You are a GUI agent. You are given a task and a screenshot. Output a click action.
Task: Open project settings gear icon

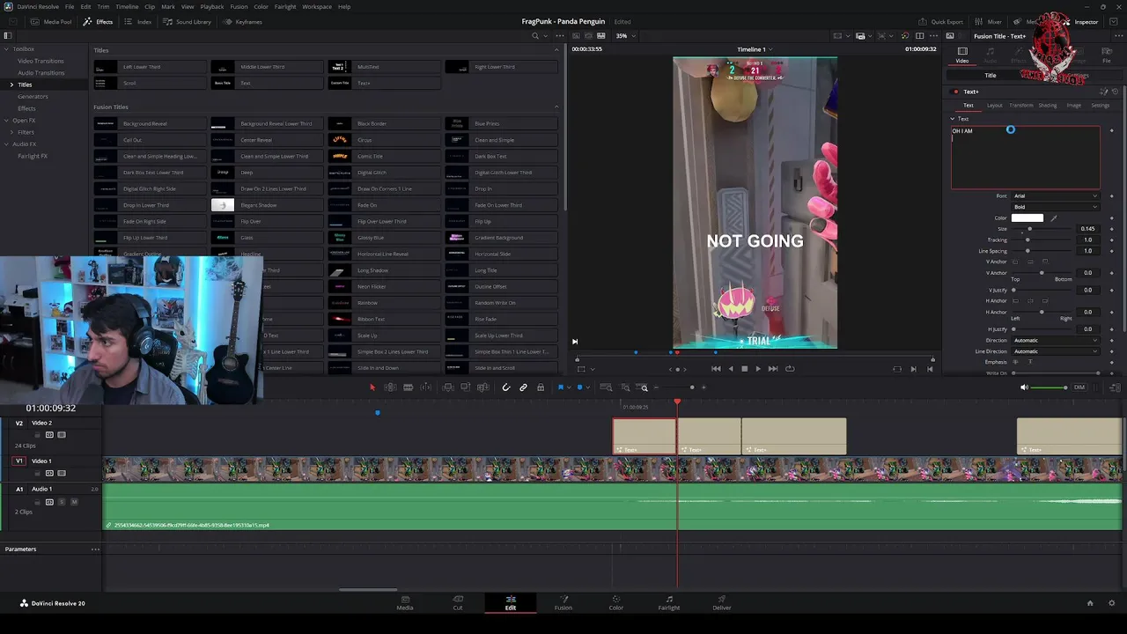[1113, 603]
